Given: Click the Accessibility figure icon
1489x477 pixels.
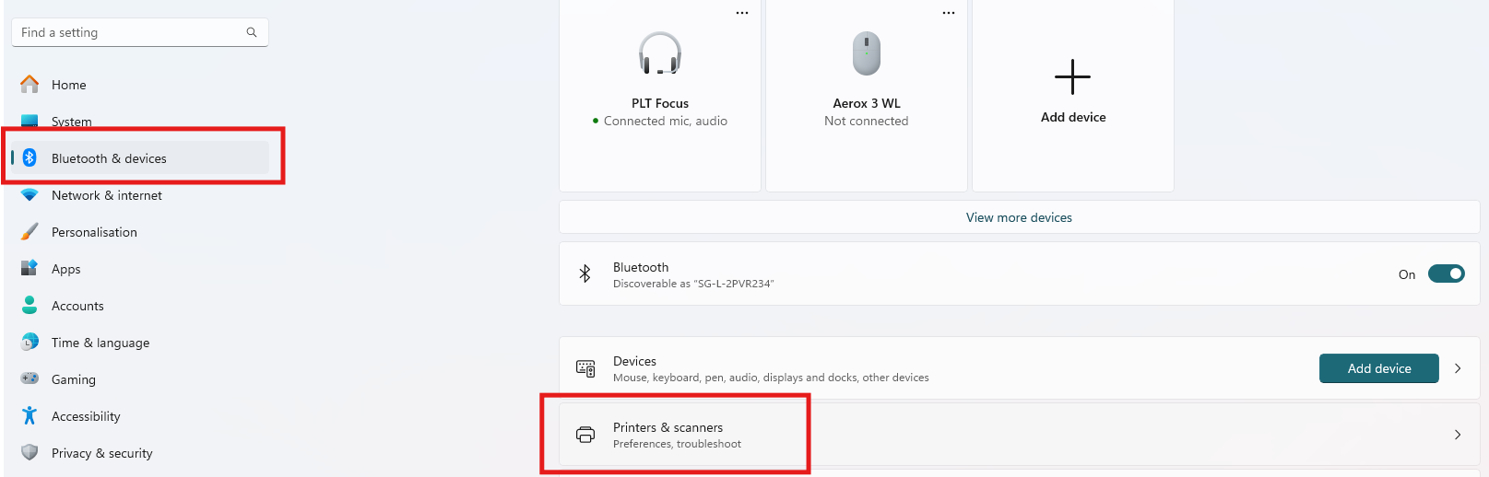Looking at the screenshot, I should [x=30, y=415].
